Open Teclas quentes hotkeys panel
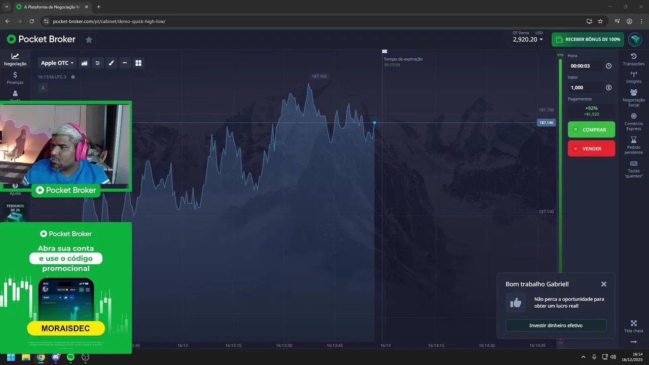 point(634,169)
